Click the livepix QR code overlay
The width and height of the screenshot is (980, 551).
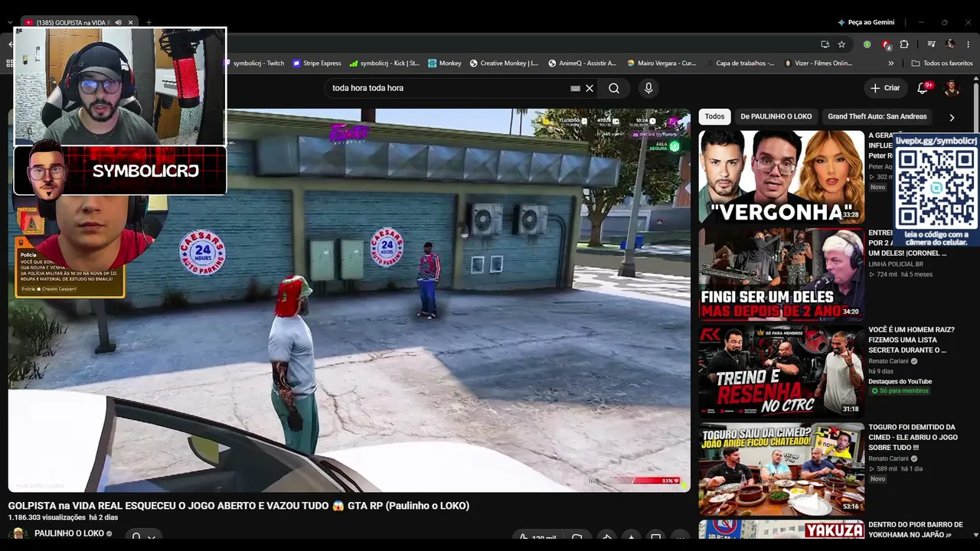point(936,190)
